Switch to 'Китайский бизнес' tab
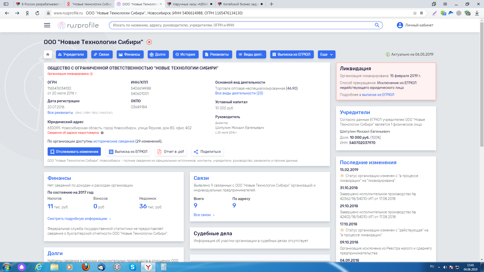This screenshot has height=272, width=484. 241,4
